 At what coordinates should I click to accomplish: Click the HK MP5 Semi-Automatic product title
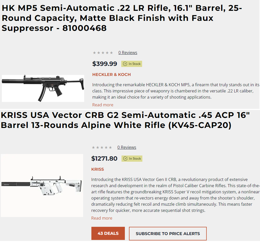tap(122, 18)
